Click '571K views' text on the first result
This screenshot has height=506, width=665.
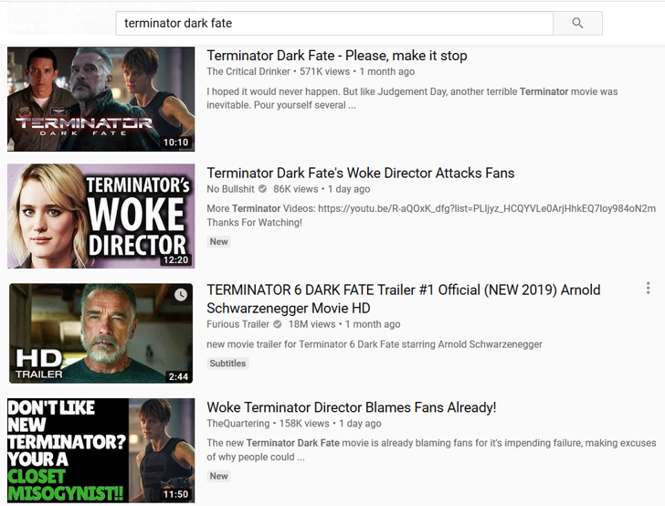[325, 71]
